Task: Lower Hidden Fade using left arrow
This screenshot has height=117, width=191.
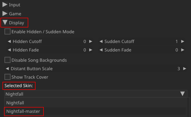Action: pyautogui.click(x=9, y=50)
